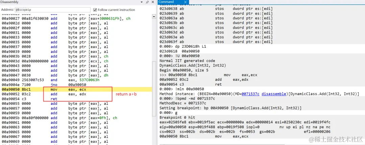Select Disassembly row 00a9004e jno 00a90050
Viewport: 365px width, 145px height.
pos(77,85)
